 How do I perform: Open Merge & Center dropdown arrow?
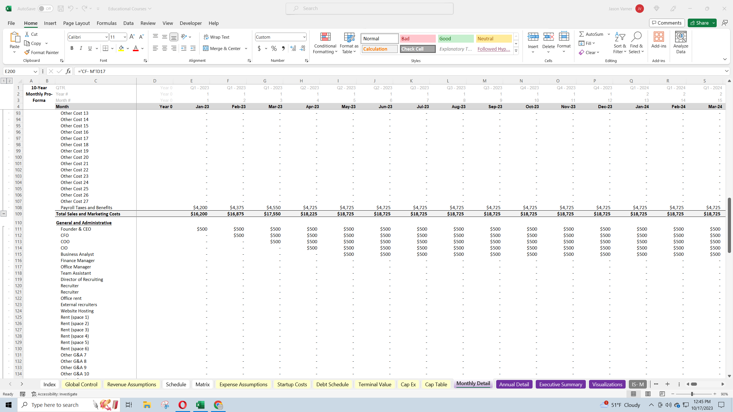coord(246,48)
